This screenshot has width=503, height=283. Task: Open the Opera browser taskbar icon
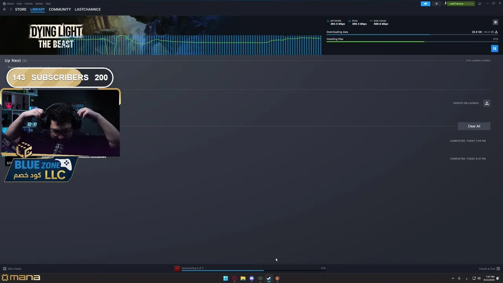(x=234, y=278)
